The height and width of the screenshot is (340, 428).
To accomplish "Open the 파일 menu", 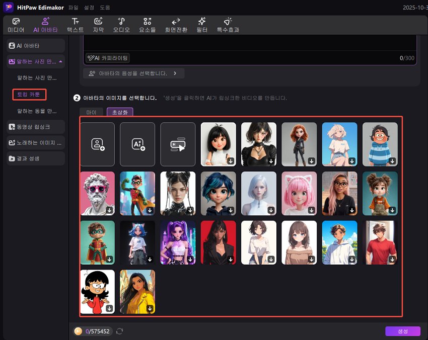I will tap(74, 7).
